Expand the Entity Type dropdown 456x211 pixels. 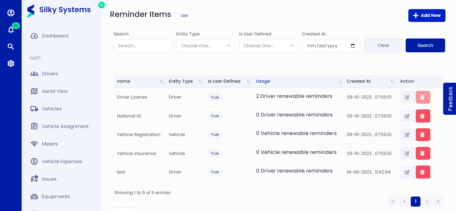205,46
